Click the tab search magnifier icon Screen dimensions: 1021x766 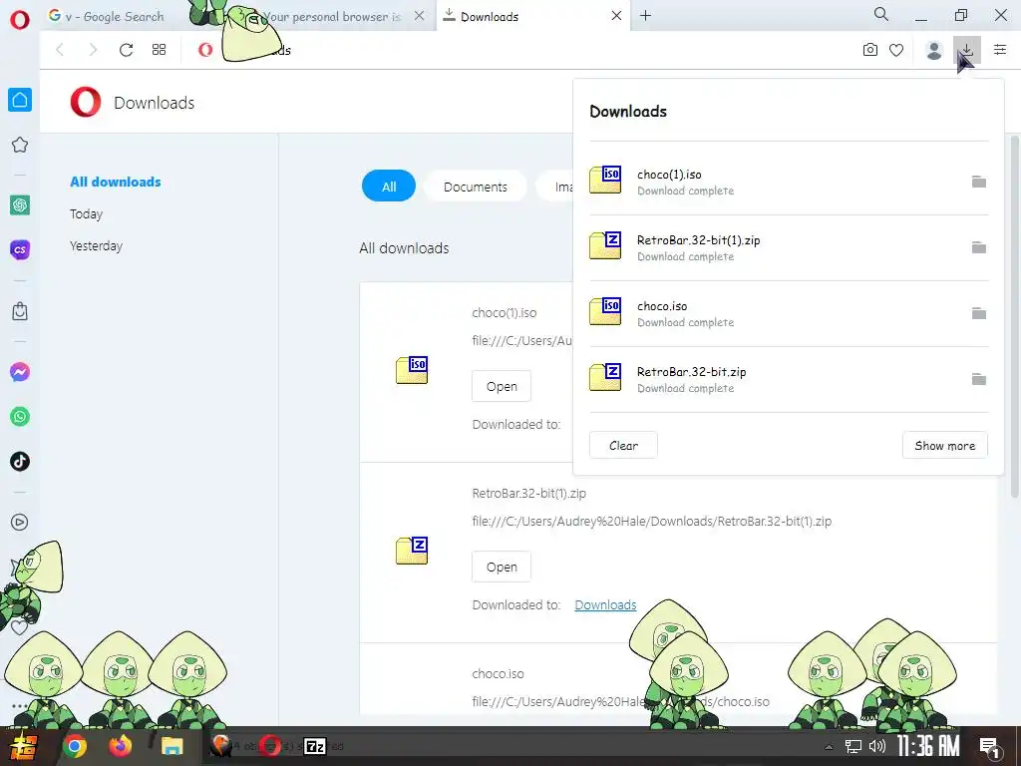pyautogui.click(x=881, y=14)
